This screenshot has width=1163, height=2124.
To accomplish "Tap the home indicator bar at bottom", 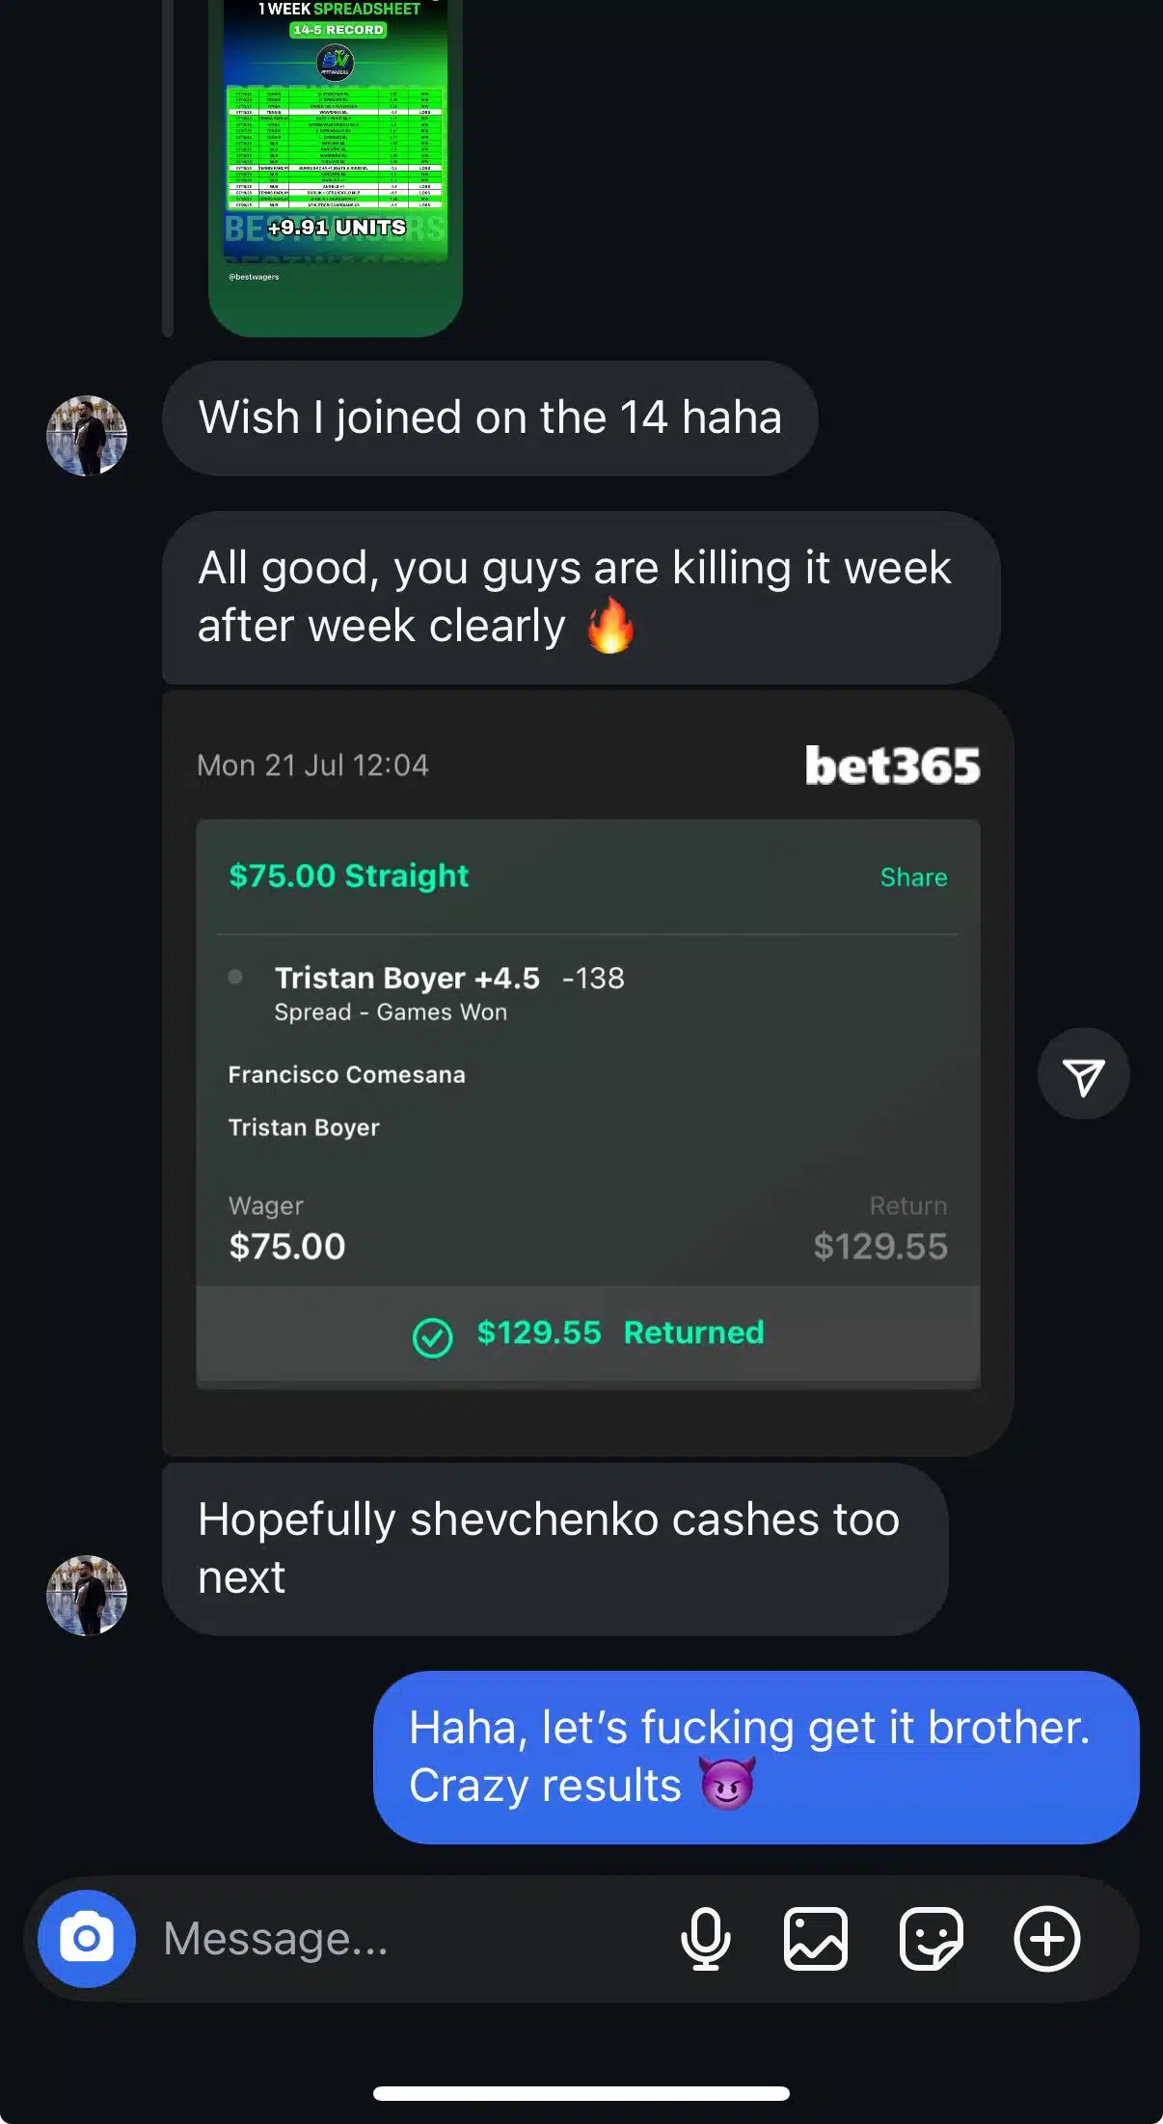I will (x=581, y=2093).
